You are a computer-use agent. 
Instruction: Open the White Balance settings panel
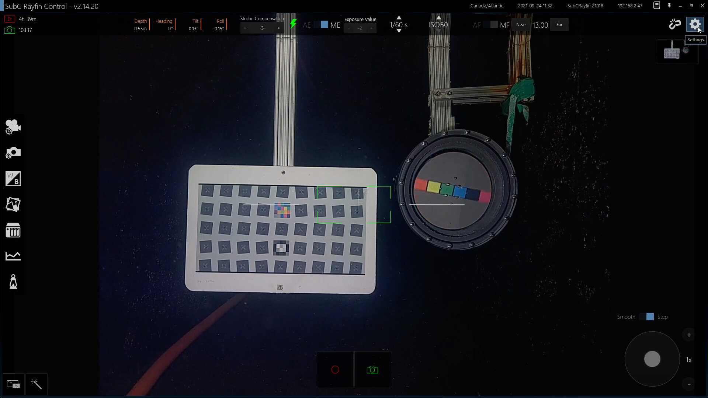click(13, 179)
